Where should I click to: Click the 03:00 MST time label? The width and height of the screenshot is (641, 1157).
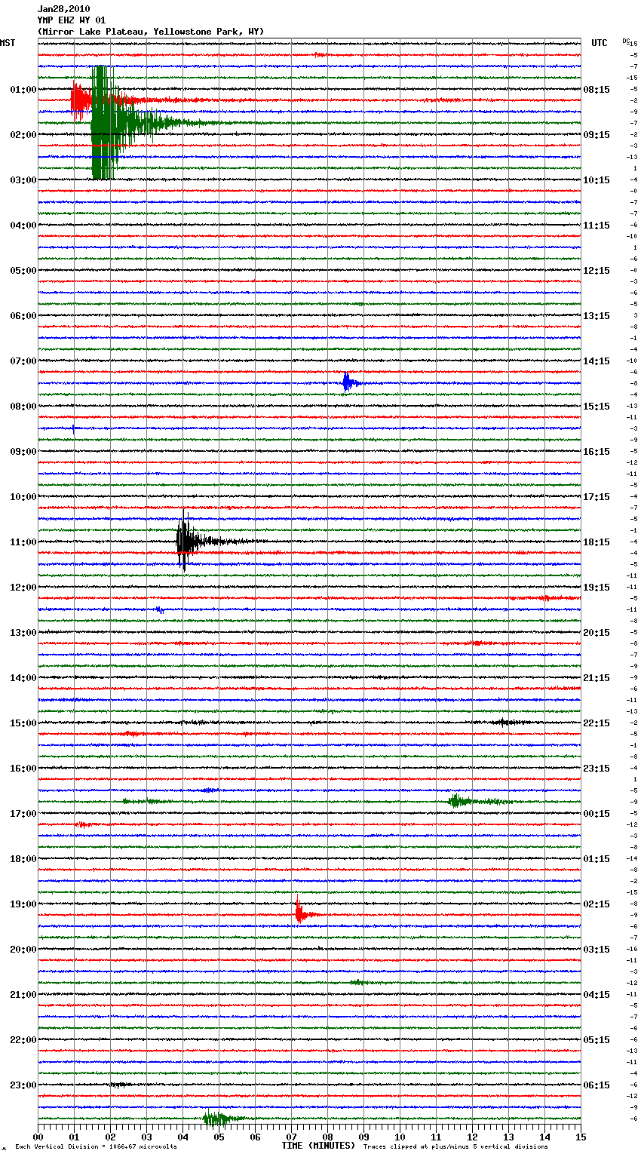pos(23,180)
